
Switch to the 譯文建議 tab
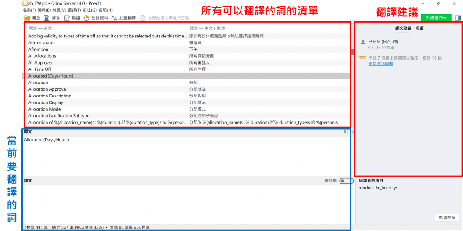[403, 28]
